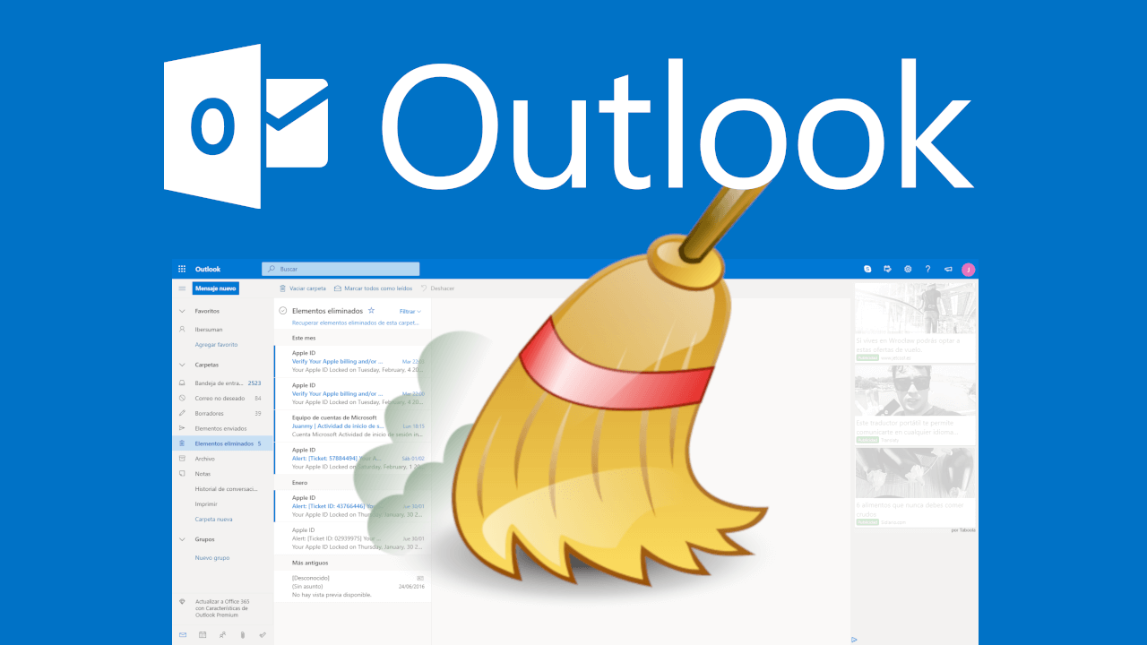This screenshot has height=645, width=1147.
Task: Open the pink account avatar
Action: 968,269
